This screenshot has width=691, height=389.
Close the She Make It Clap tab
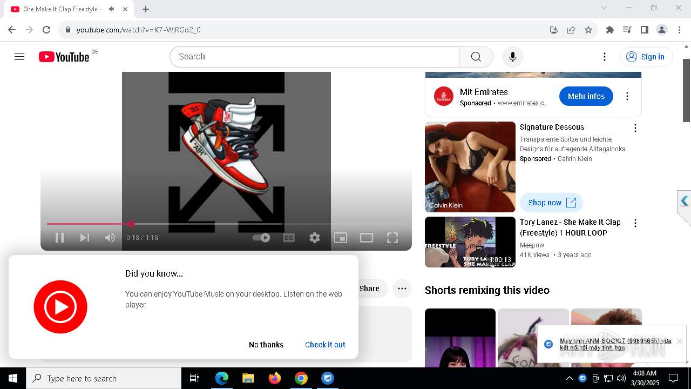click(x=126, y=9)
